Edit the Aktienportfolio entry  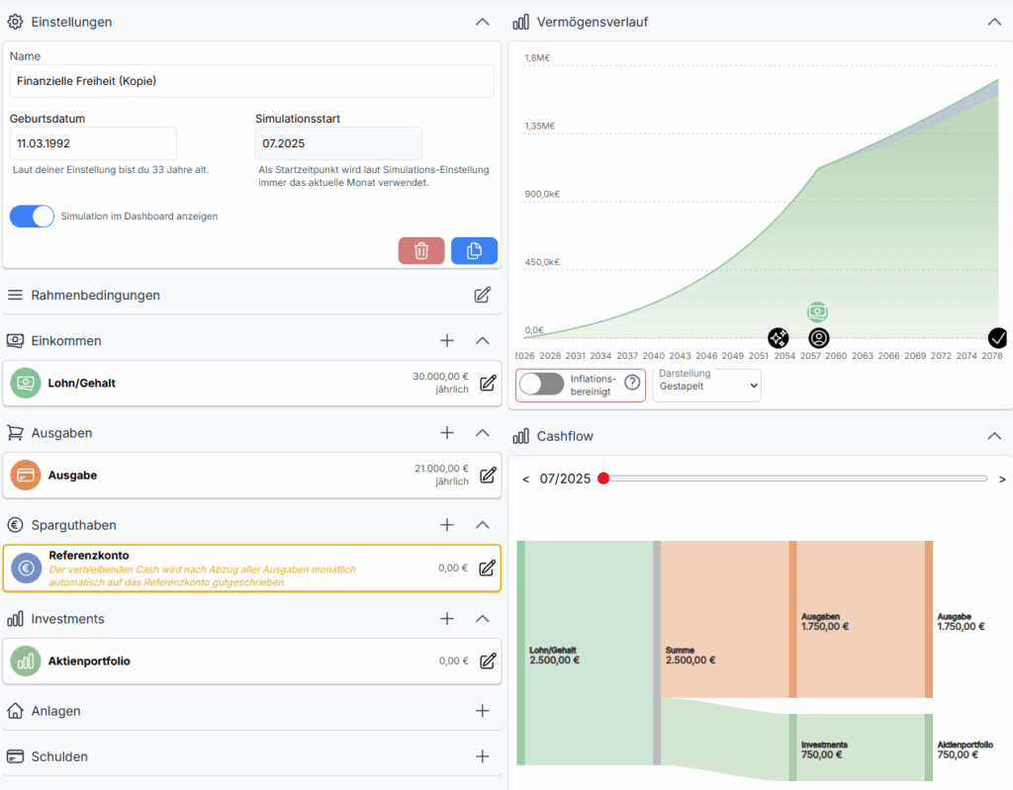pos(488,661)
